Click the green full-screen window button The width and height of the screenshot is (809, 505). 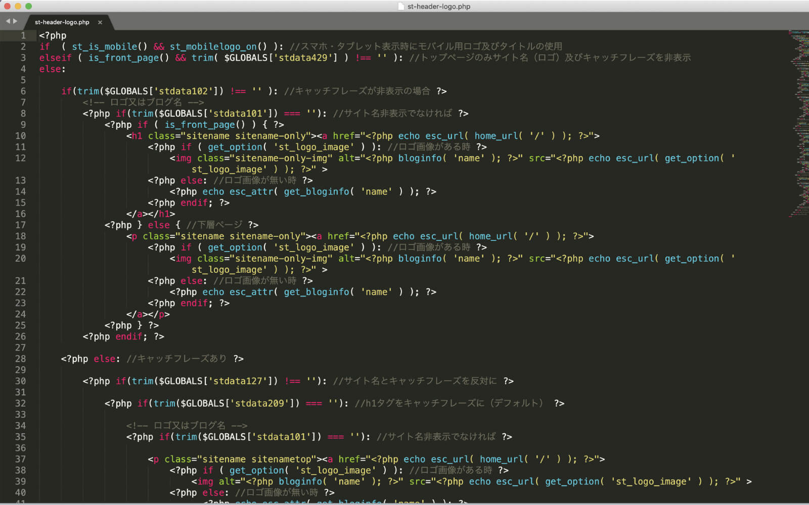[x=28, y=6]
